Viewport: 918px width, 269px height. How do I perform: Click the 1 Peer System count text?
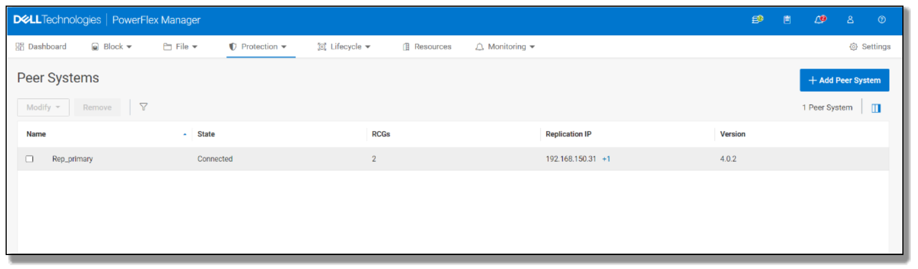point(828,108)
